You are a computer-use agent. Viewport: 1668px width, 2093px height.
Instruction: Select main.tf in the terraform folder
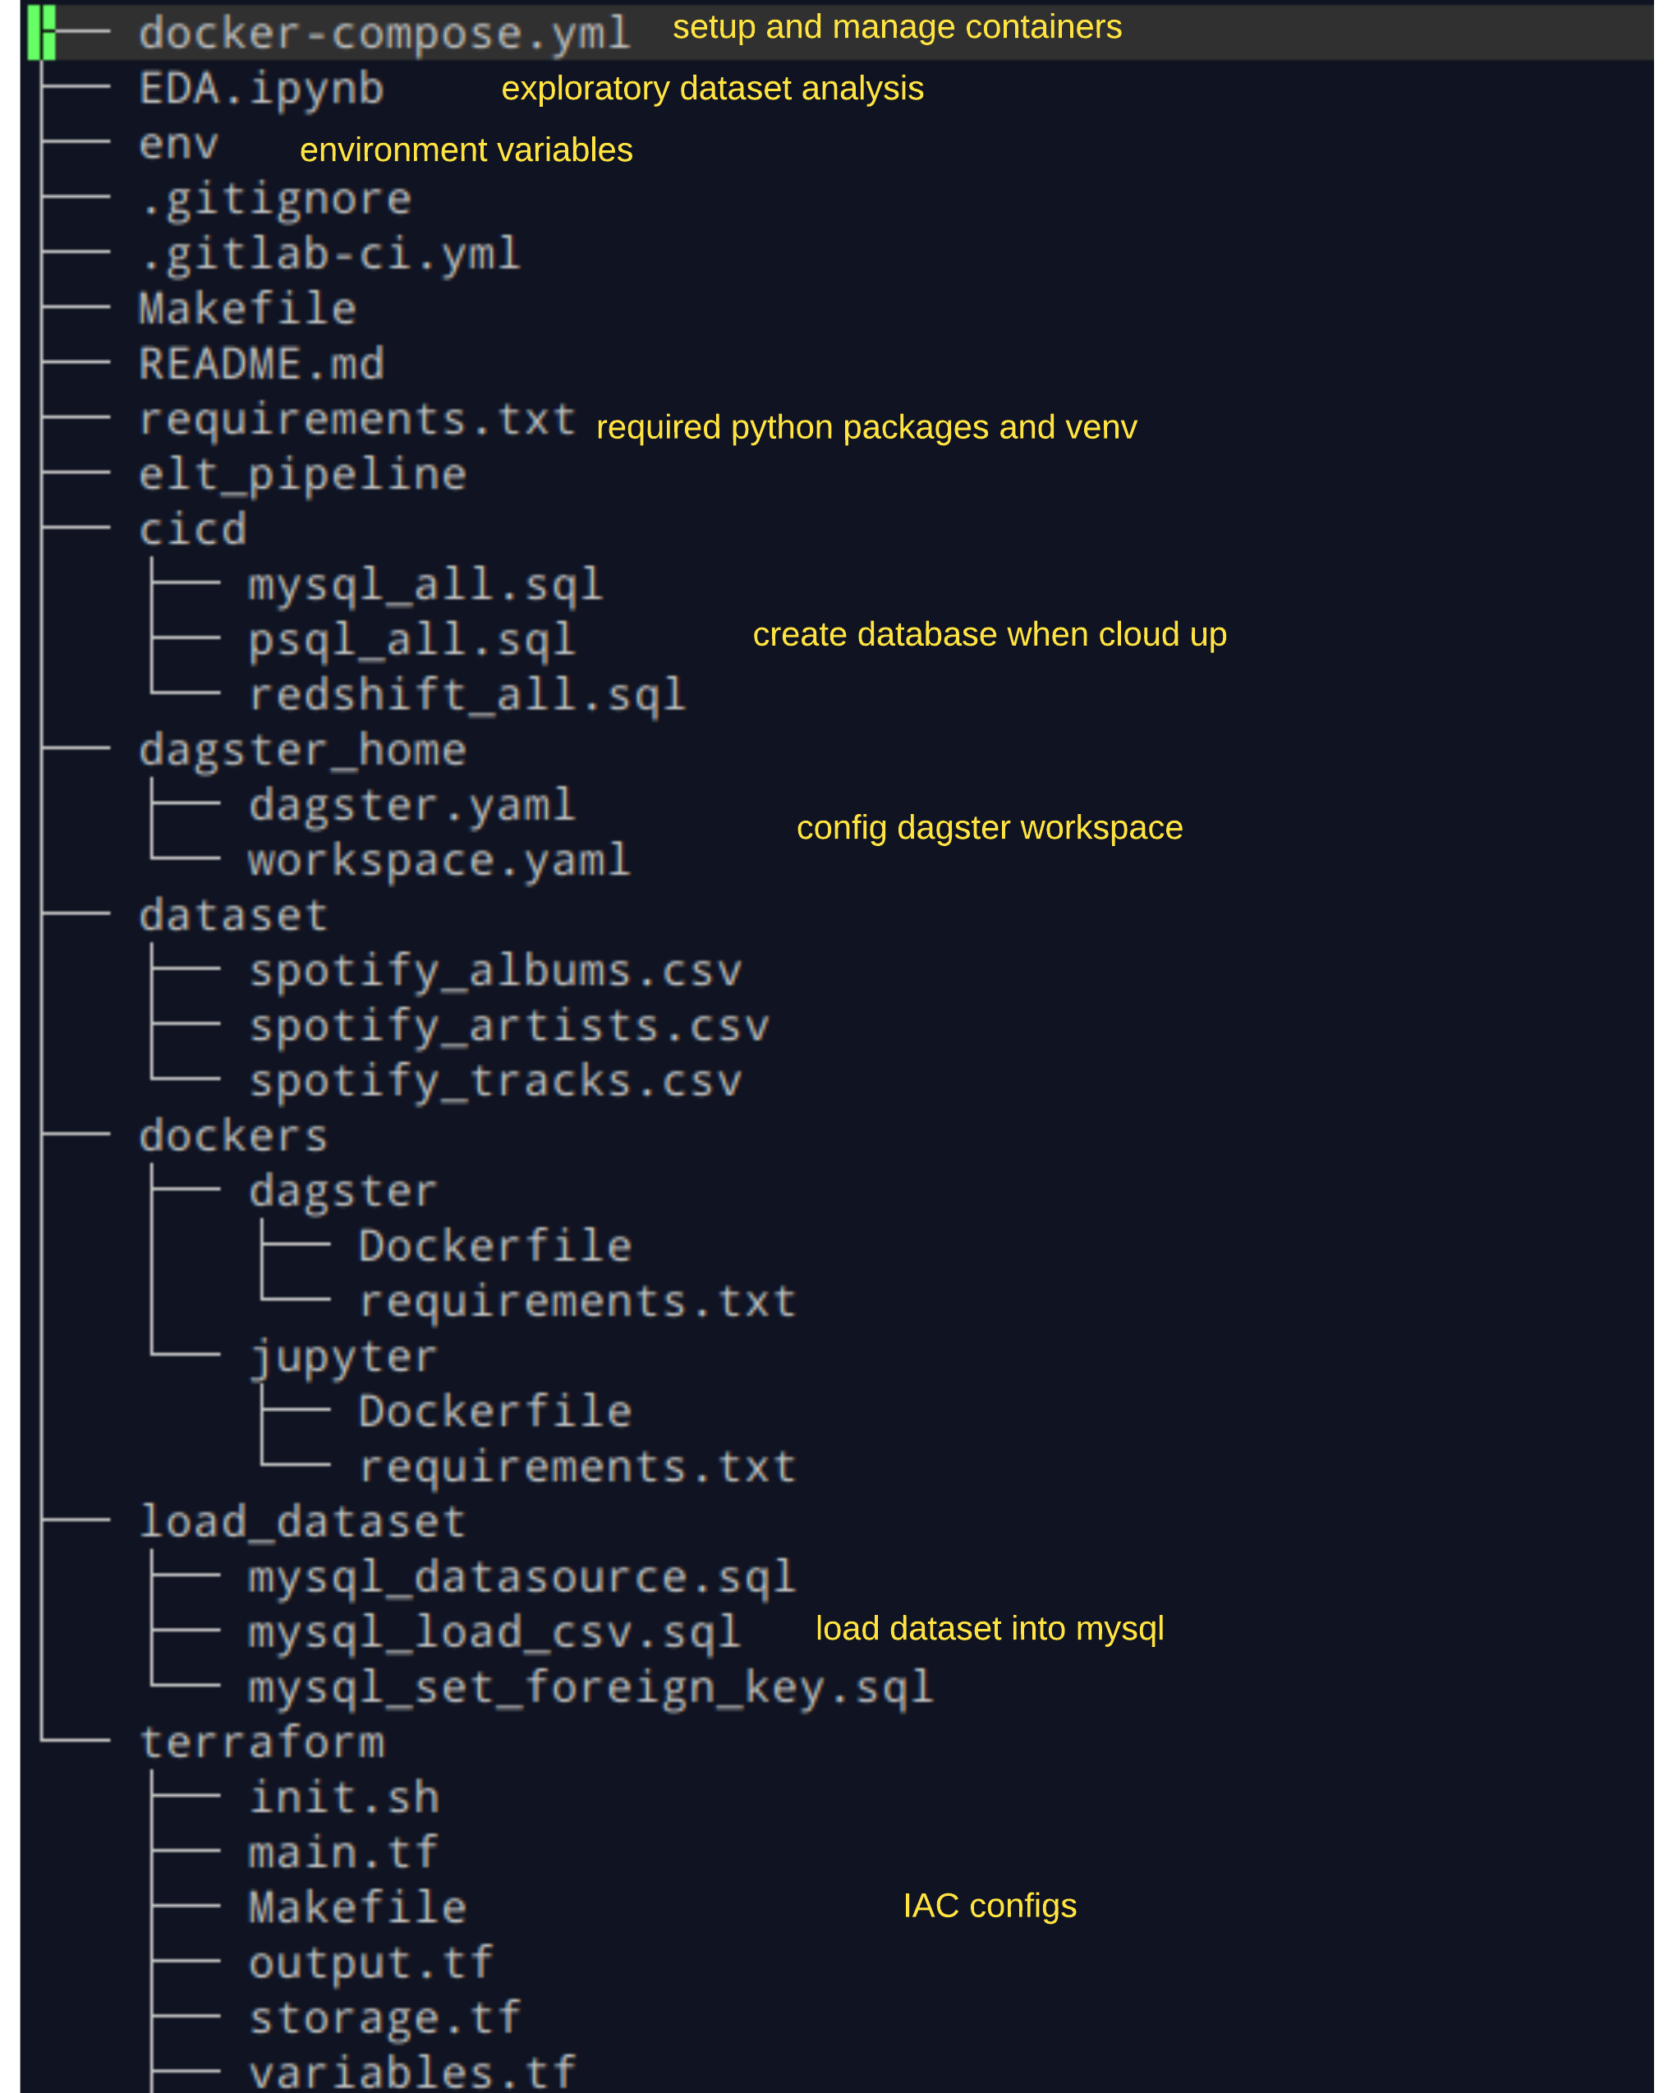coord(343,1852)
